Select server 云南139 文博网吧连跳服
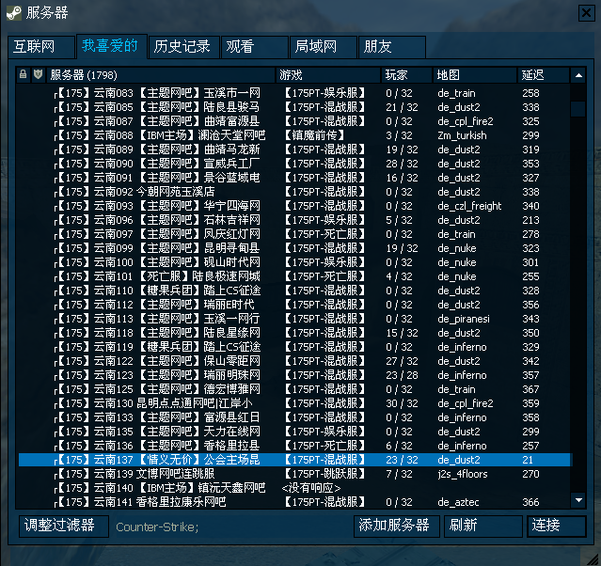 point(294,474)
